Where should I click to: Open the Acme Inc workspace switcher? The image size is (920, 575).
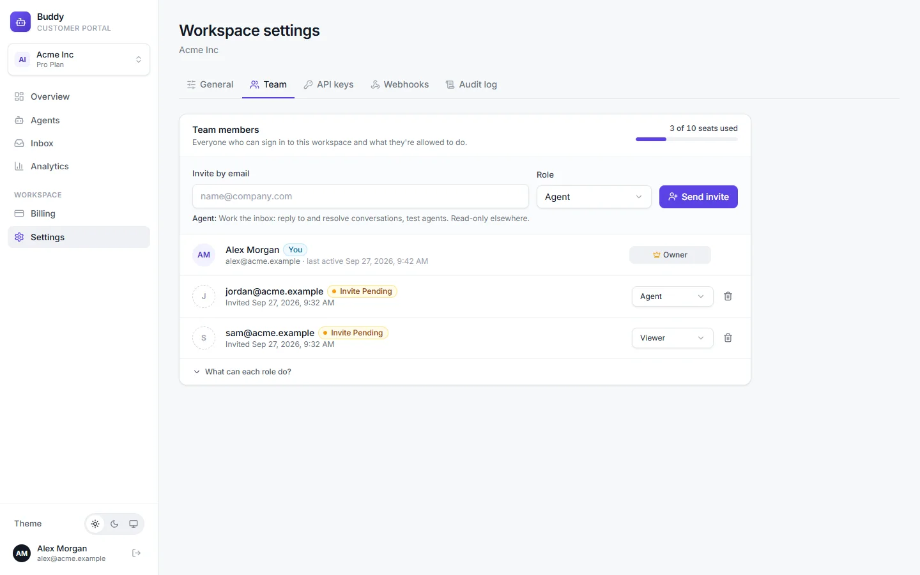pos(79,59)
